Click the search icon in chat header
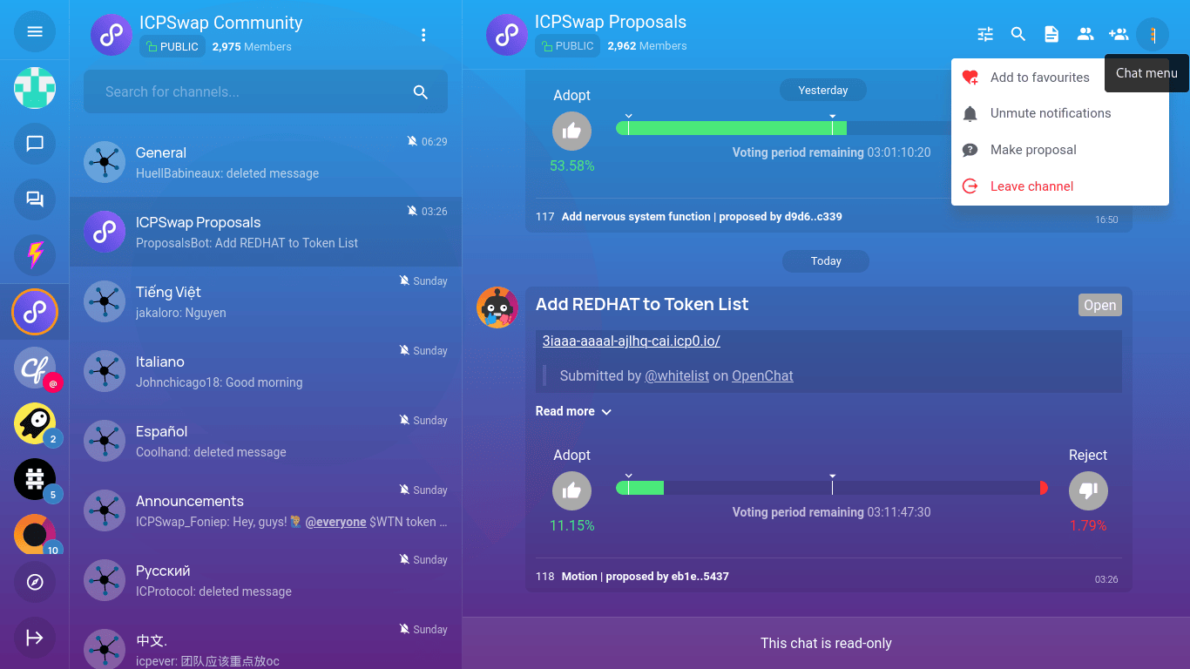 pyautogui.click(x=1018, y=34)
